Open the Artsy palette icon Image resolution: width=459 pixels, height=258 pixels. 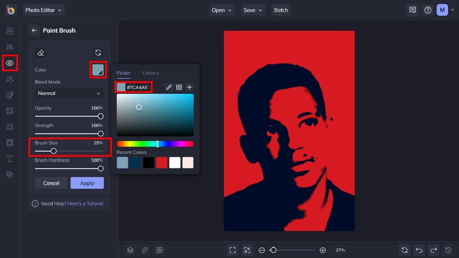[10, 95]
